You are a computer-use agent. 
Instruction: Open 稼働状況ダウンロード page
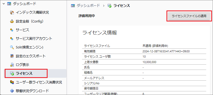point(32,91)
